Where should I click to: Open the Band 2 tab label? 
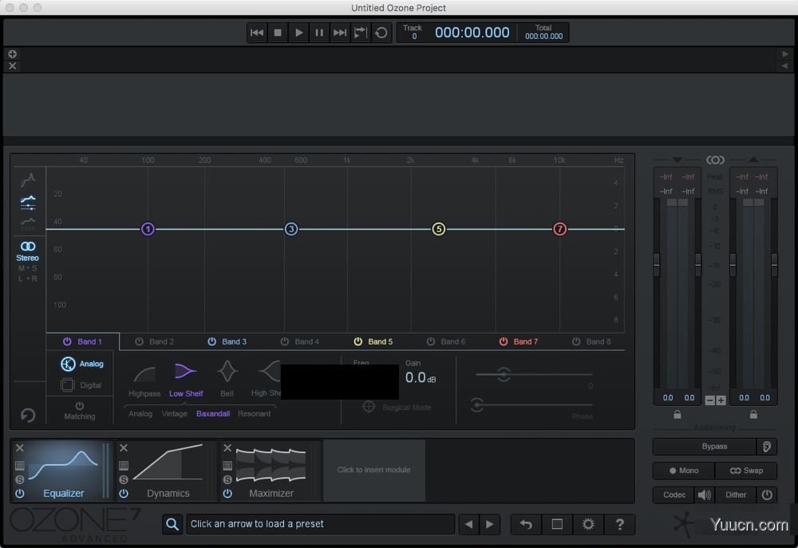coord(161,341)
